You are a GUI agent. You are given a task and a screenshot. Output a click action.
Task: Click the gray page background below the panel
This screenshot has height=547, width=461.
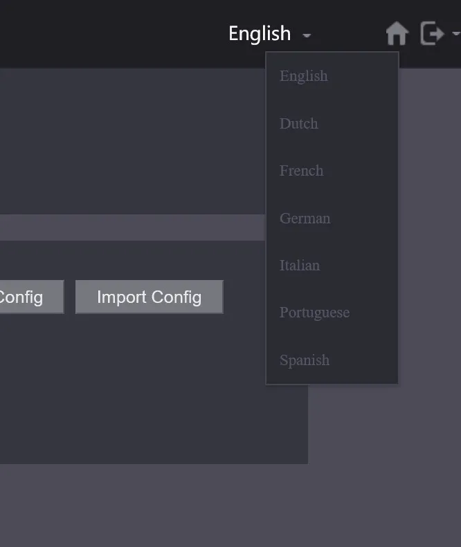230,506
